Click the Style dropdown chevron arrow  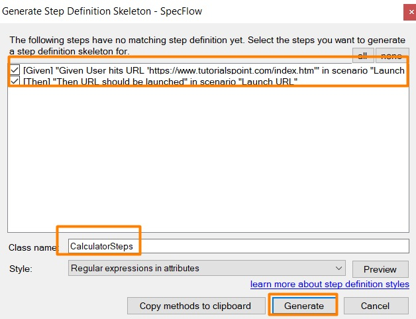click(x=339, y=269)
